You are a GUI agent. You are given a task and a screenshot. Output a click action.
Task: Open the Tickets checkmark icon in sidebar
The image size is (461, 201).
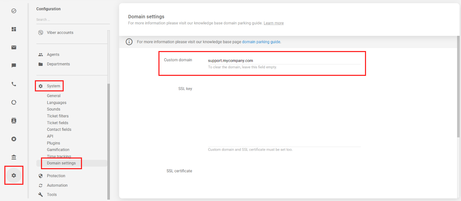coord(14,11)
